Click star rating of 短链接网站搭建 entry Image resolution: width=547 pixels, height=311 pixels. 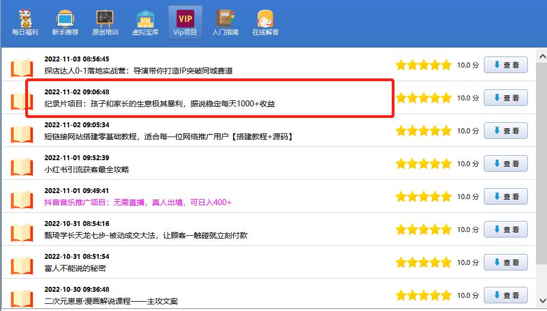[424, 131]
